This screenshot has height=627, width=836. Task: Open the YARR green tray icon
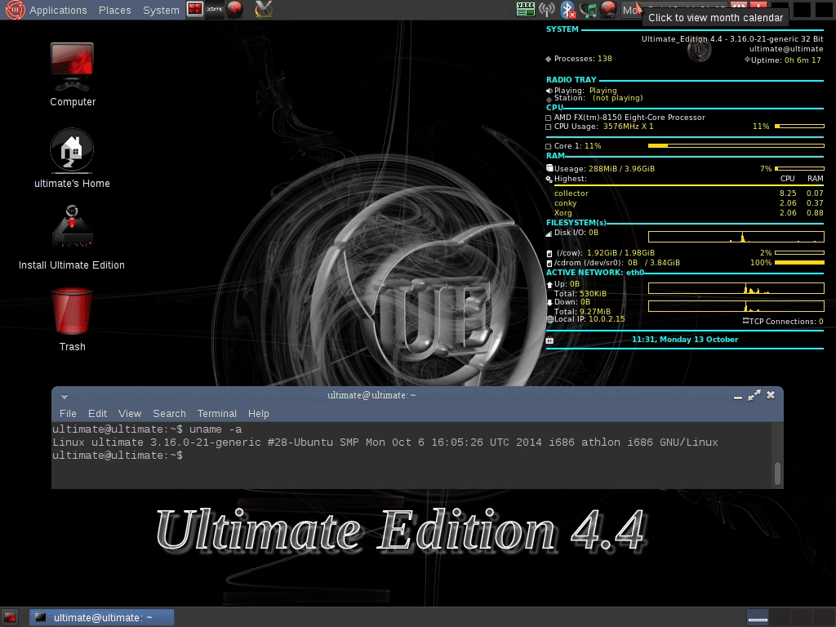[x=525, y=9]
